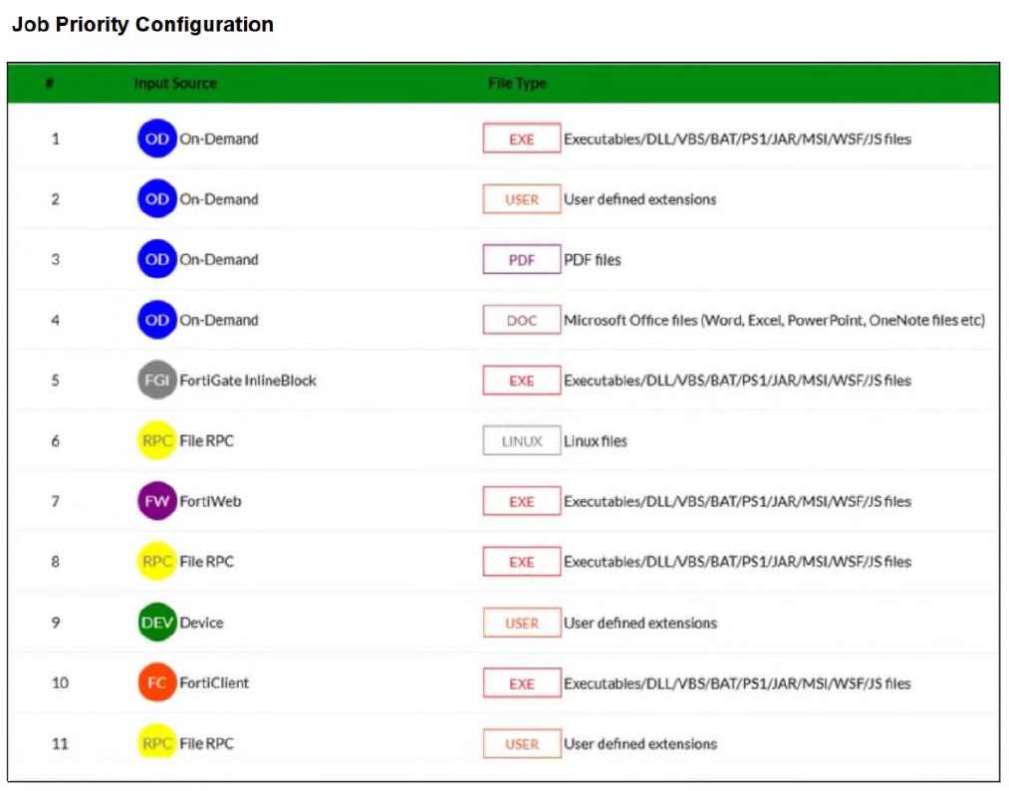This screenshot has height=791, width=1009.
Task: Select the purple PDF file type badge
Action: point(521,260)
